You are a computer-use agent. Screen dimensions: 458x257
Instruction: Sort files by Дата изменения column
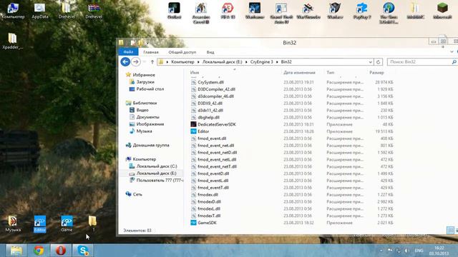[299, 73]
